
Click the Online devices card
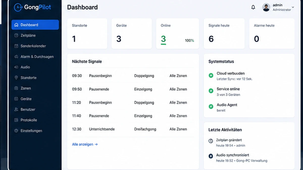(x=178, y=33)
